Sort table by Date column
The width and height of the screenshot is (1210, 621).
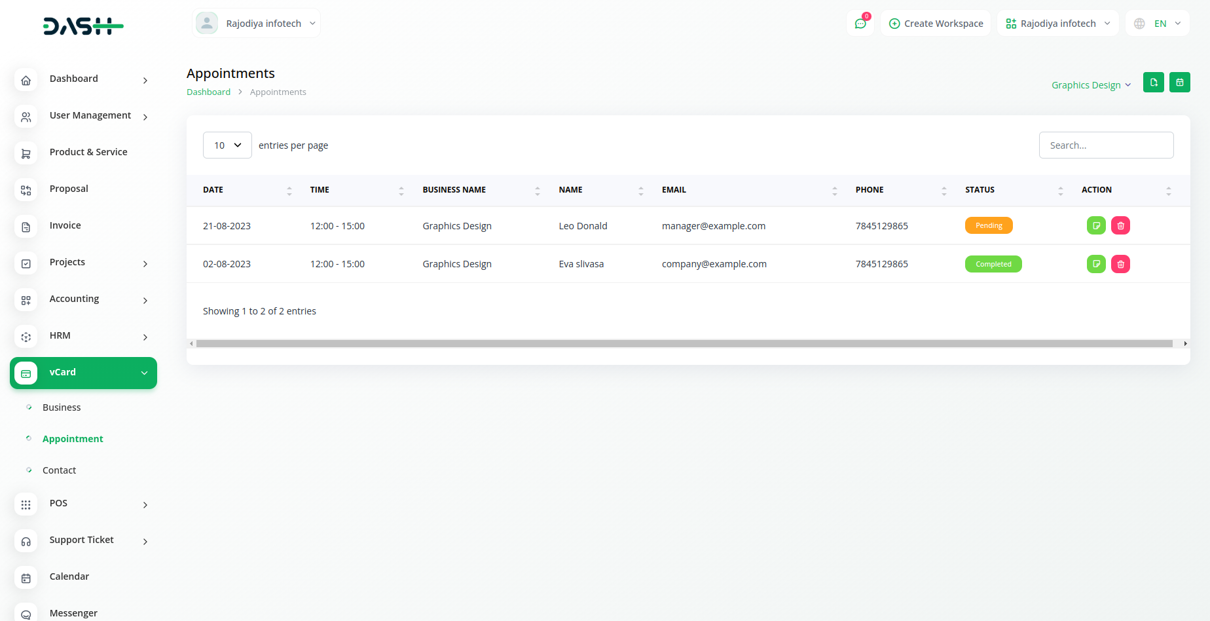289,191
